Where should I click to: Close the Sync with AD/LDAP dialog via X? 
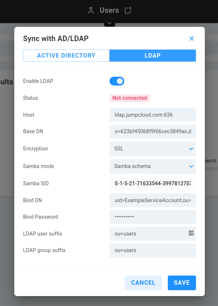tap(192, 39)
